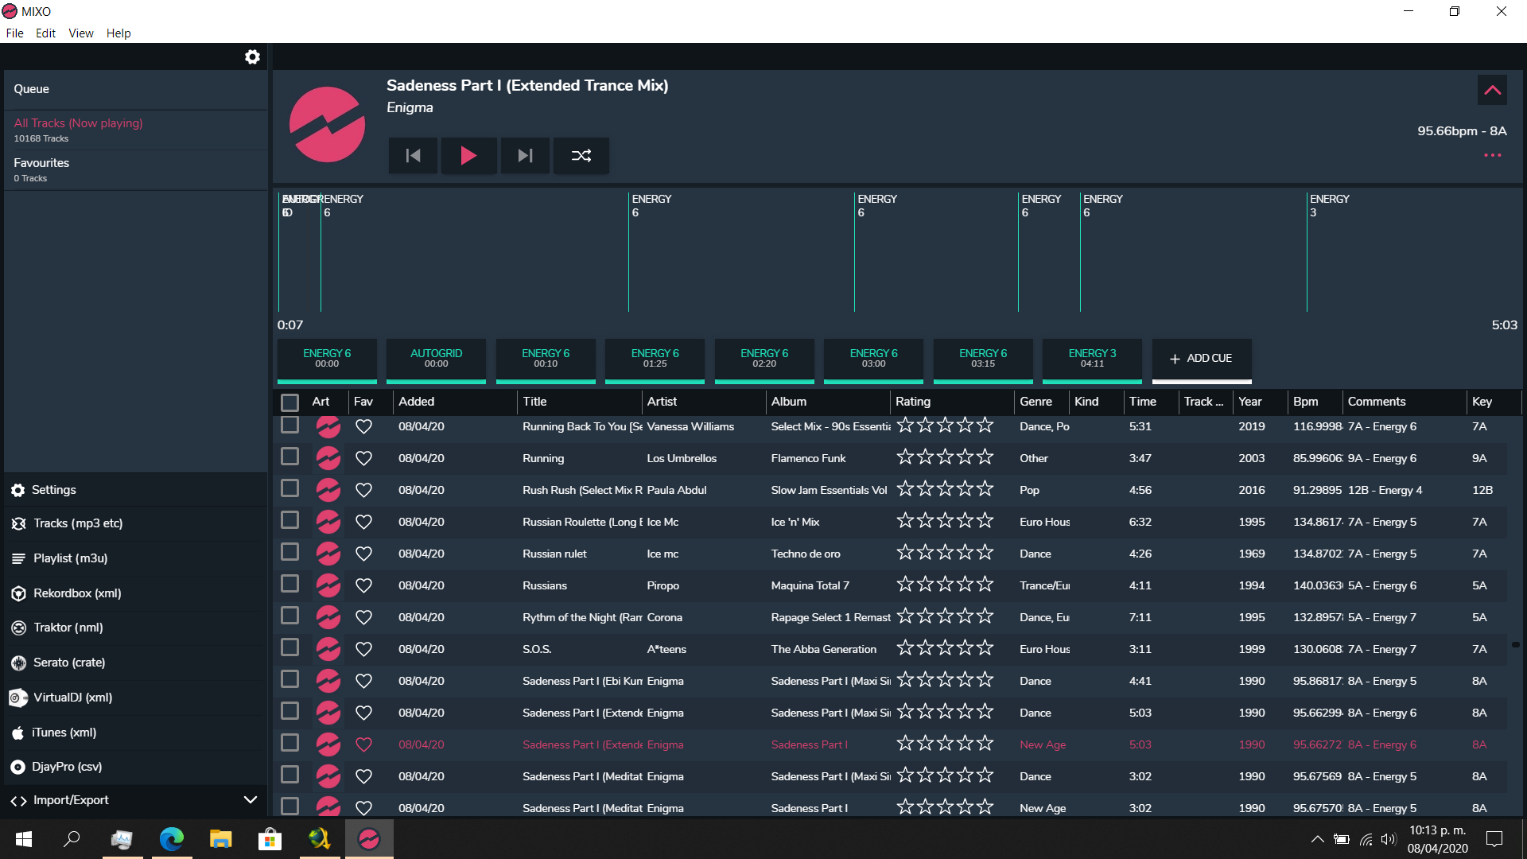Tick the checkbox for Russian Roulette track
The width and height of the screenshot is (1527, 859).
pos(289,521)
